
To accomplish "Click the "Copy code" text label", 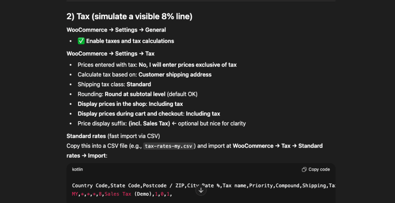I will click(319, 169).
